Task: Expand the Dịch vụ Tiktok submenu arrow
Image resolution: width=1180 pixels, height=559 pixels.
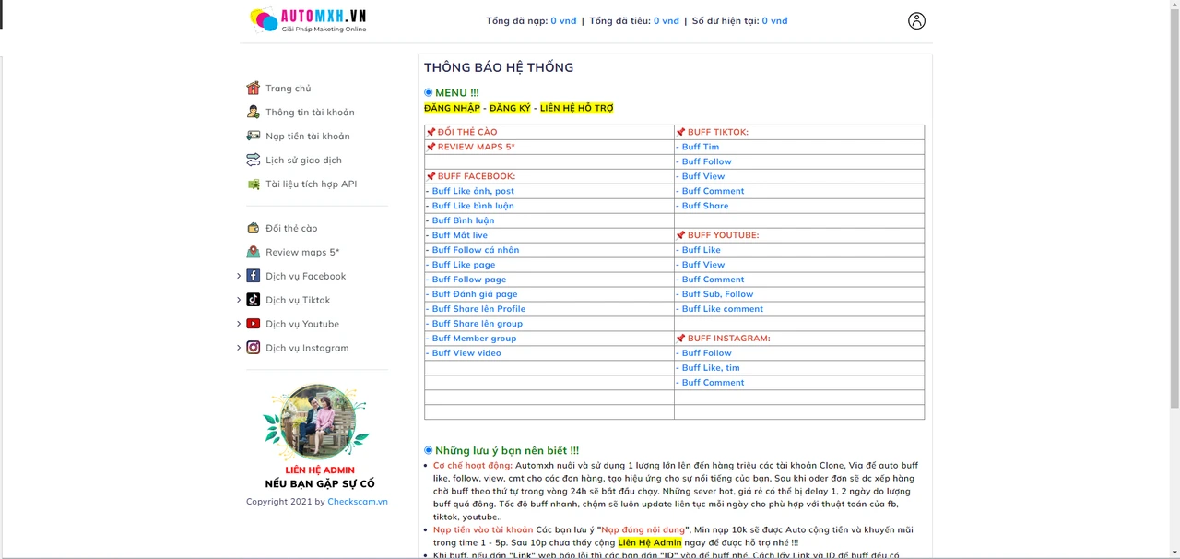Action: point(239,300)
